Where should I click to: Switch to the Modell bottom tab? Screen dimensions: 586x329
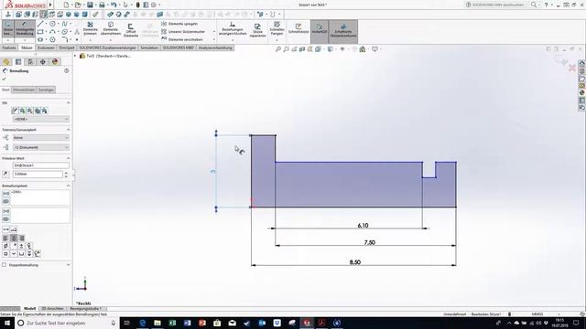29,309
